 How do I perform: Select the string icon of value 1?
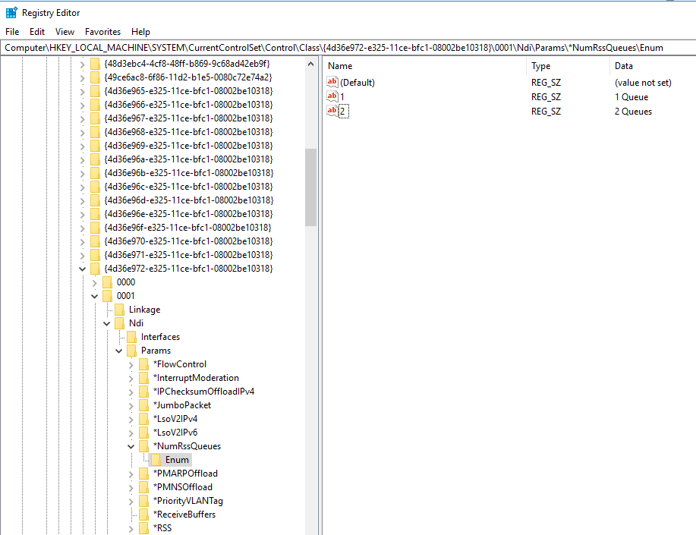pyautogui.click(x=332, y=96)
